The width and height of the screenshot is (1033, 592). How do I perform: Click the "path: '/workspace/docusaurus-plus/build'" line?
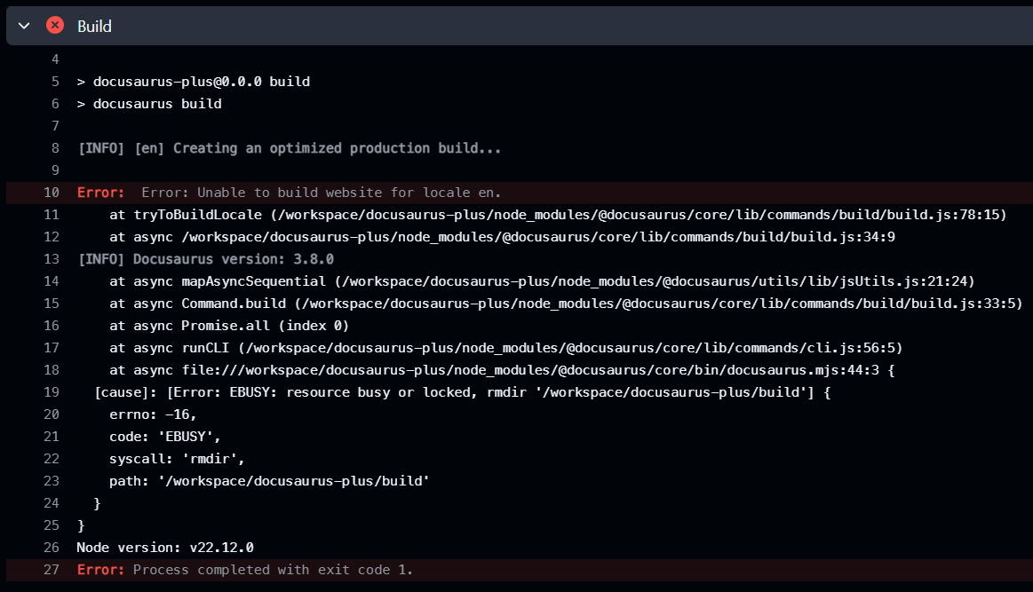[269, 481]
